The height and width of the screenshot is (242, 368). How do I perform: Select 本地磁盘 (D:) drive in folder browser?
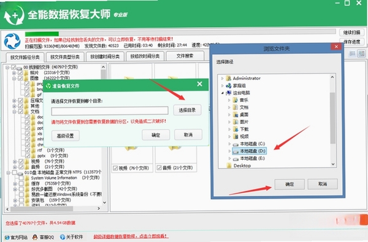pyautogui.click(x=249, y=151)
